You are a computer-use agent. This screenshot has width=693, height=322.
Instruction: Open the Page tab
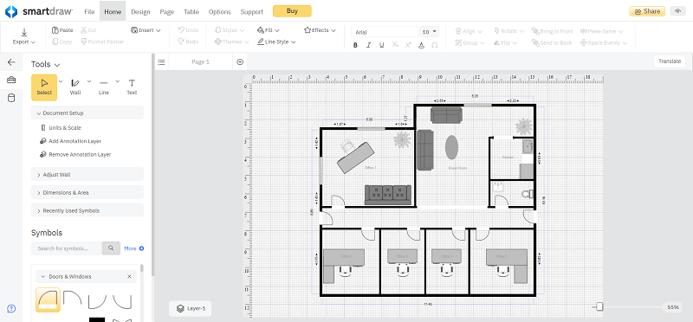[166, 11]
